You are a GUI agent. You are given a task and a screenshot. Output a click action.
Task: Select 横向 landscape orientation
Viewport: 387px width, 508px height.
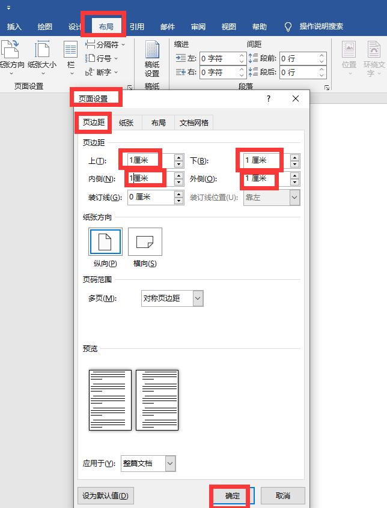[145, 241]
